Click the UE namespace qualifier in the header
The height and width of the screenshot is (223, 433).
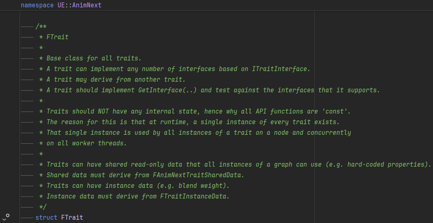tap(61, 5)
